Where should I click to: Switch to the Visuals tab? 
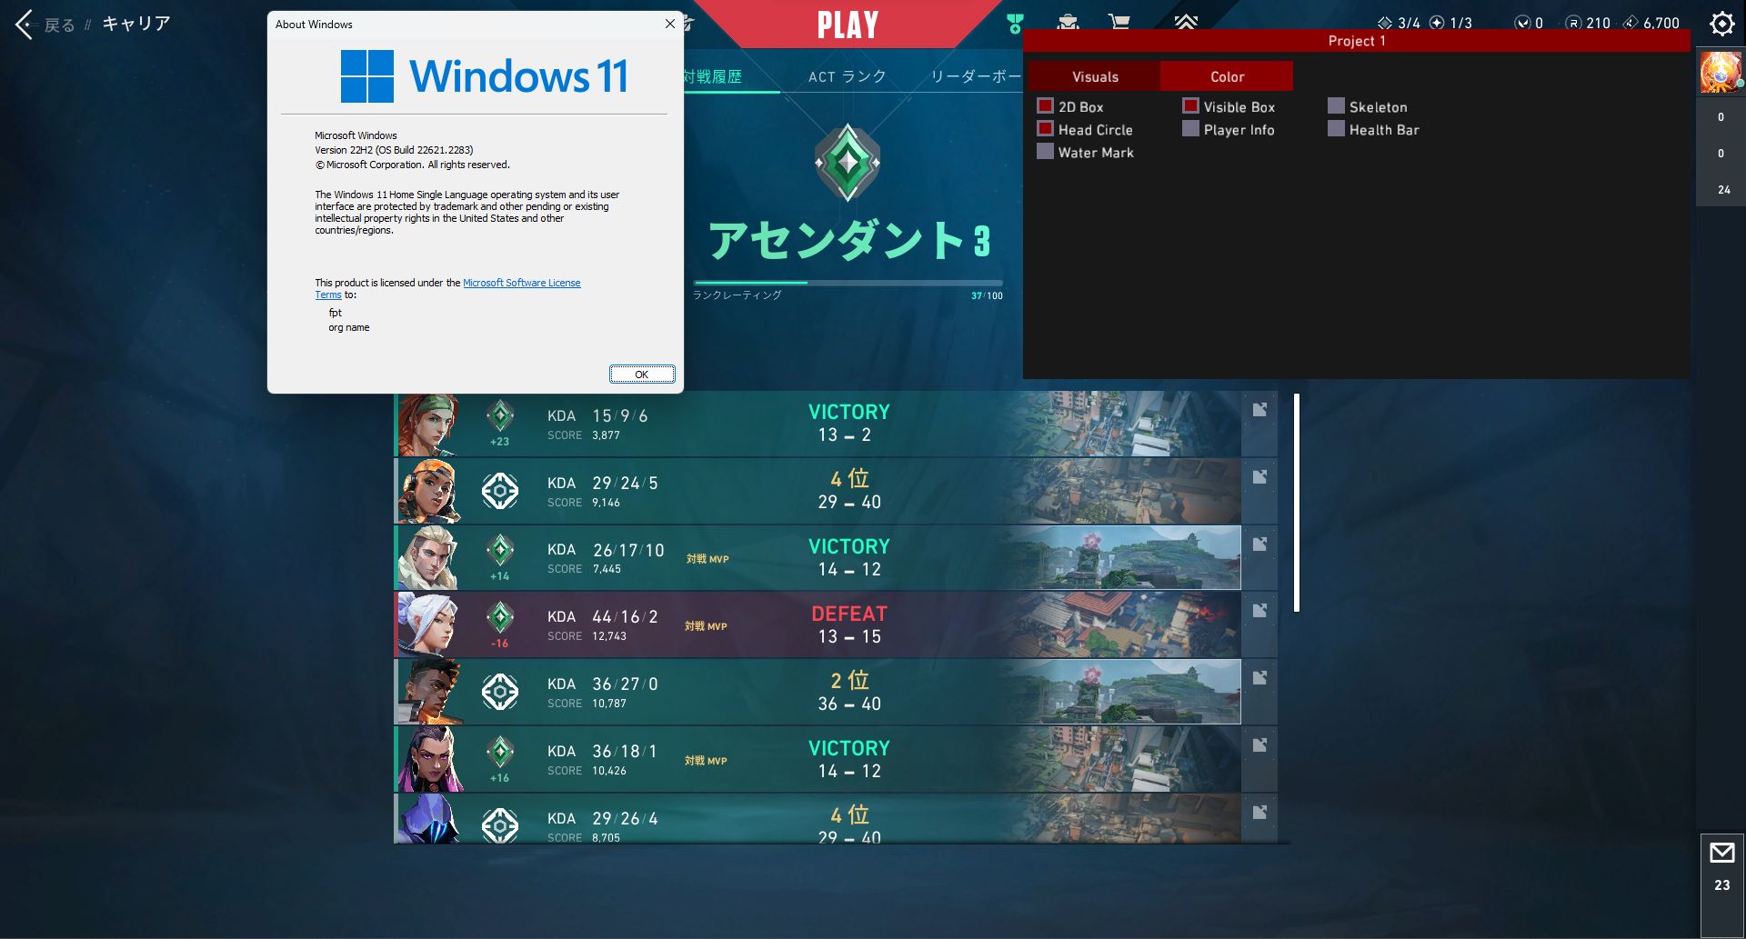(1095, 76)
